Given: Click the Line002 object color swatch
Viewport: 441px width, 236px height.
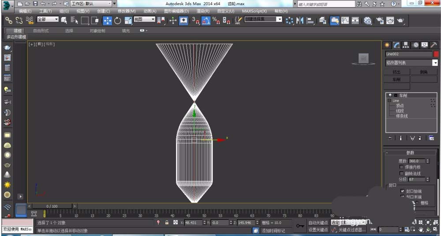Looking at the screenshot, I should coord(436,54).
